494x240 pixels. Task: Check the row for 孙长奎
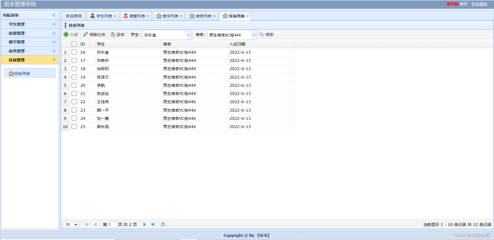click(x=74, y=52)
